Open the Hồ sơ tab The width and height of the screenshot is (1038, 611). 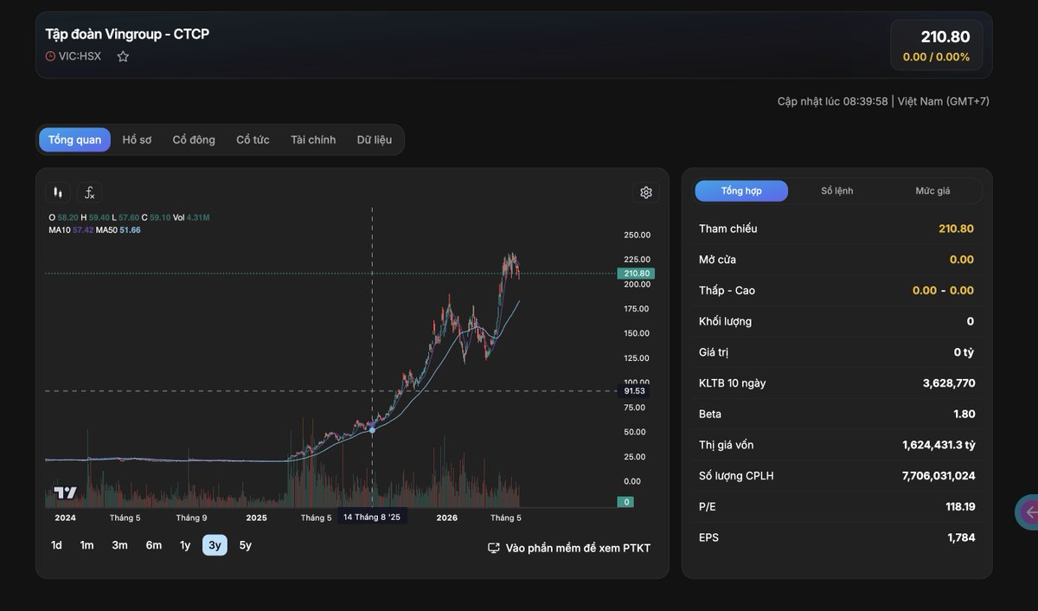point(137,139)
